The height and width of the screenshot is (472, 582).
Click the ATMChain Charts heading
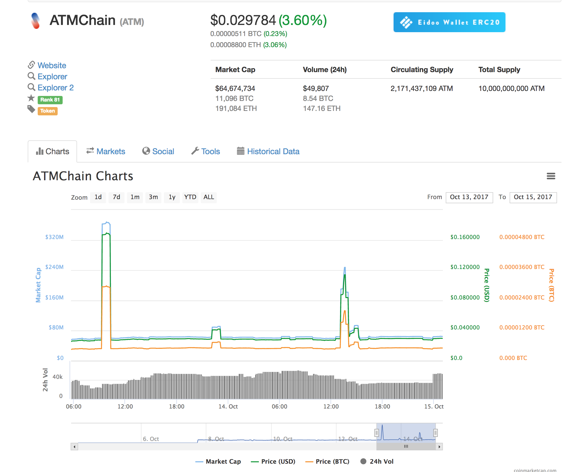[x=83, y=176]
